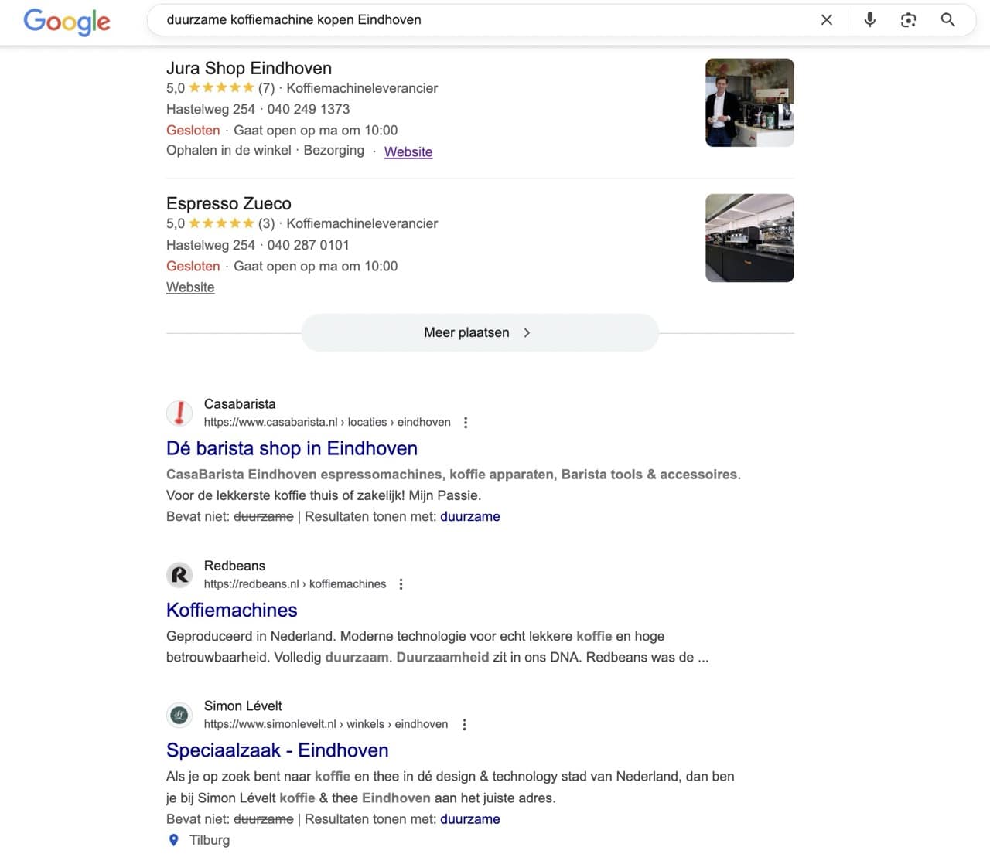Click the Redbeans favicon
Image resolution: width=990 pixels, height=864 pixels.
click(x=179, y=575)
